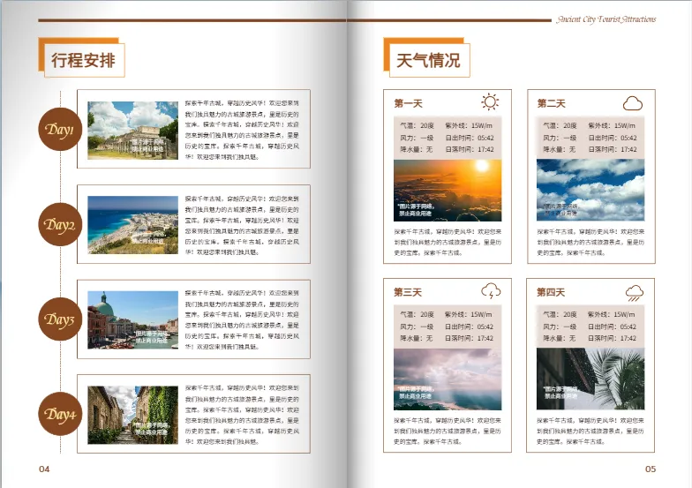Click the sunset photo in 第一天 card
The image size is (692, 488).
click(448, 190)
